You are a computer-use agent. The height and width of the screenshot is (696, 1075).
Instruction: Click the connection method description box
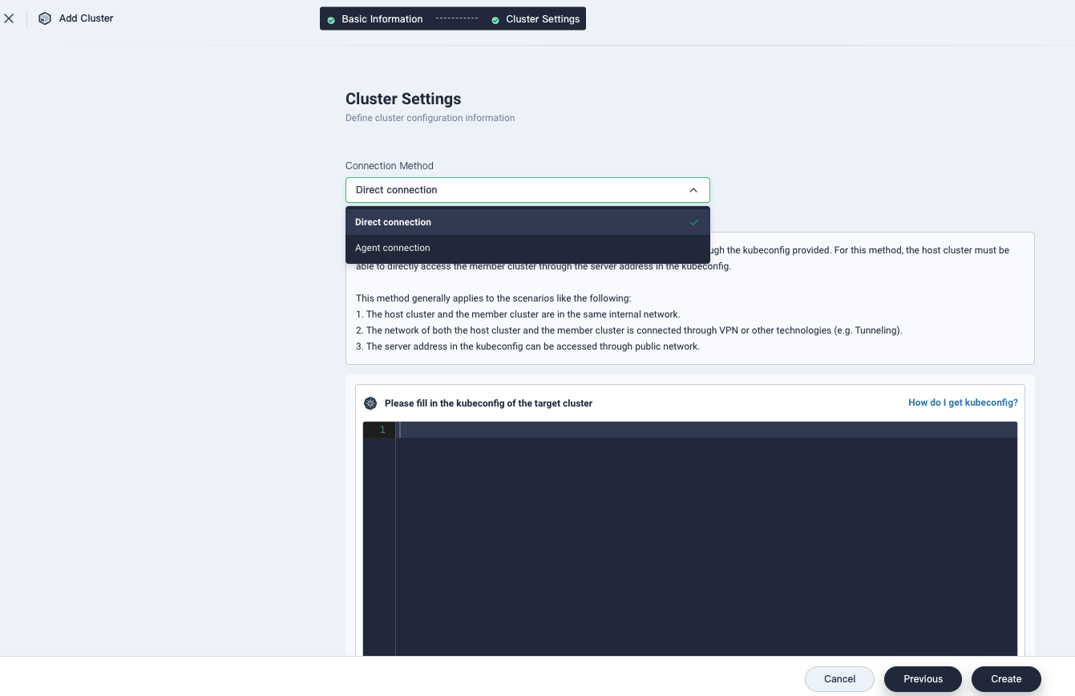(689, 321)
